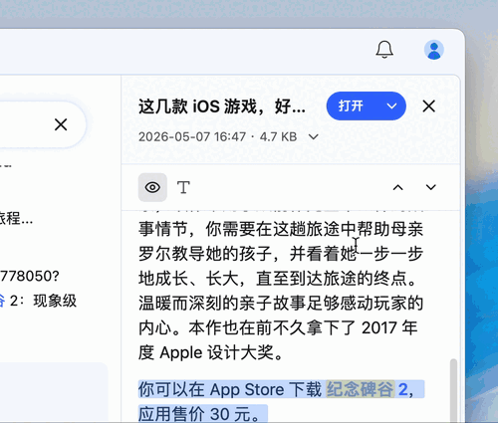Jump to next match with down chevron

[x=431, y=187]
